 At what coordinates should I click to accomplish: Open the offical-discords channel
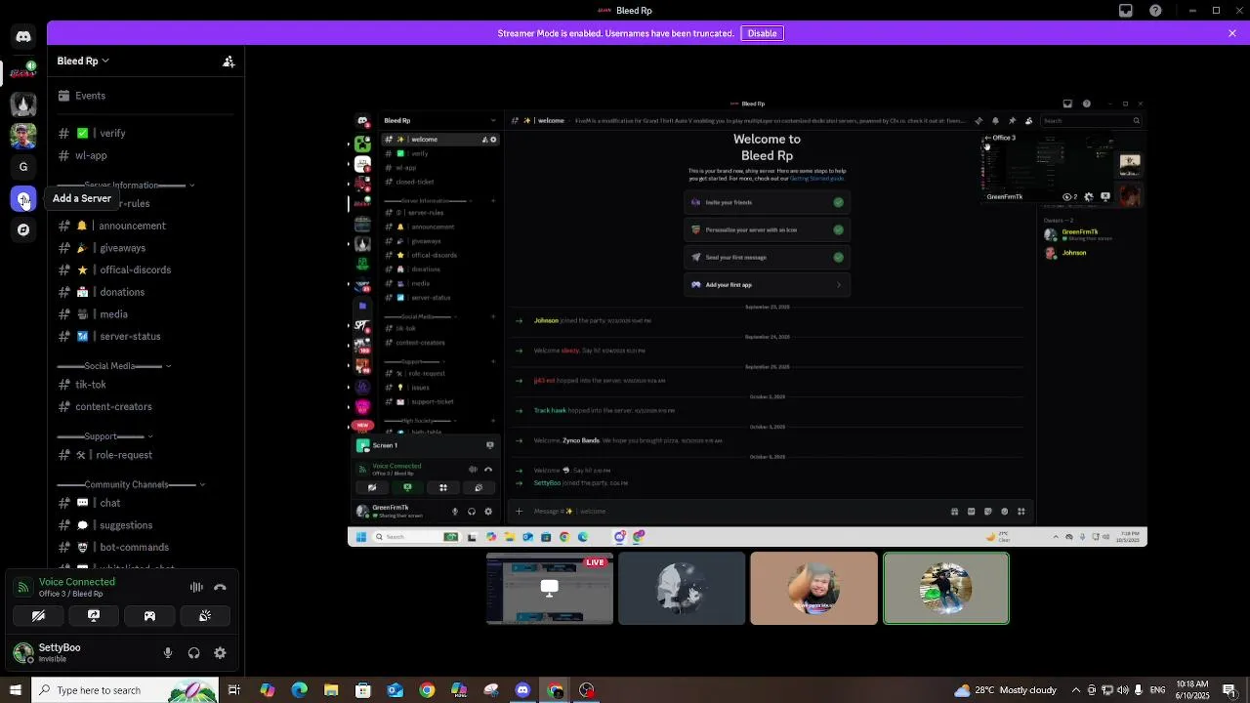[146, 269]
